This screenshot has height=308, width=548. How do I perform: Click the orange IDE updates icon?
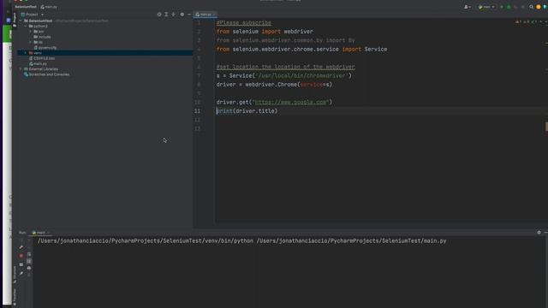point(539,7)
